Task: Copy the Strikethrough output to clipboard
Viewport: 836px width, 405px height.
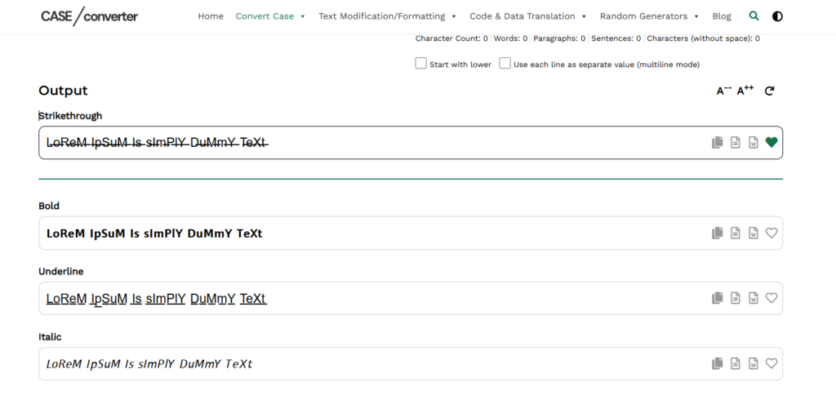Action: (718, 142)
